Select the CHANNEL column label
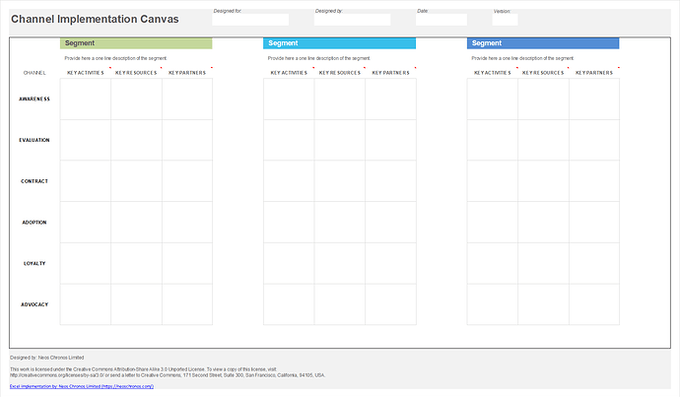Image resolution: width=680 pixels, height=397 pixels. 34,73
